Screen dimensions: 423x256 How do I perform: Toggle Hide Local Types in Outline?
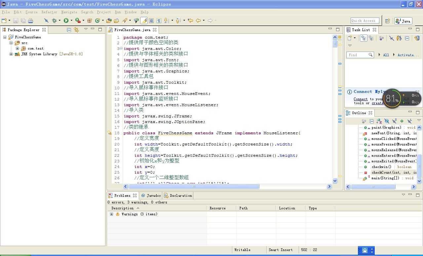tap(409, 121)
